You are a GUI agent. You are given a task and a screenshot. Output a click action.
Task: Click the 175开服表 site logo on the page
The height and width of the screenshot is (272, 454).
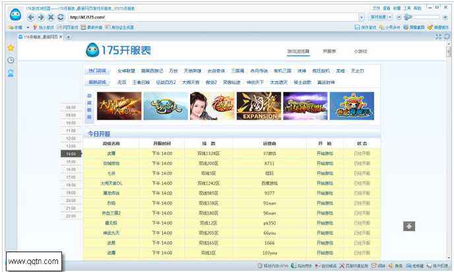point(119,50)
